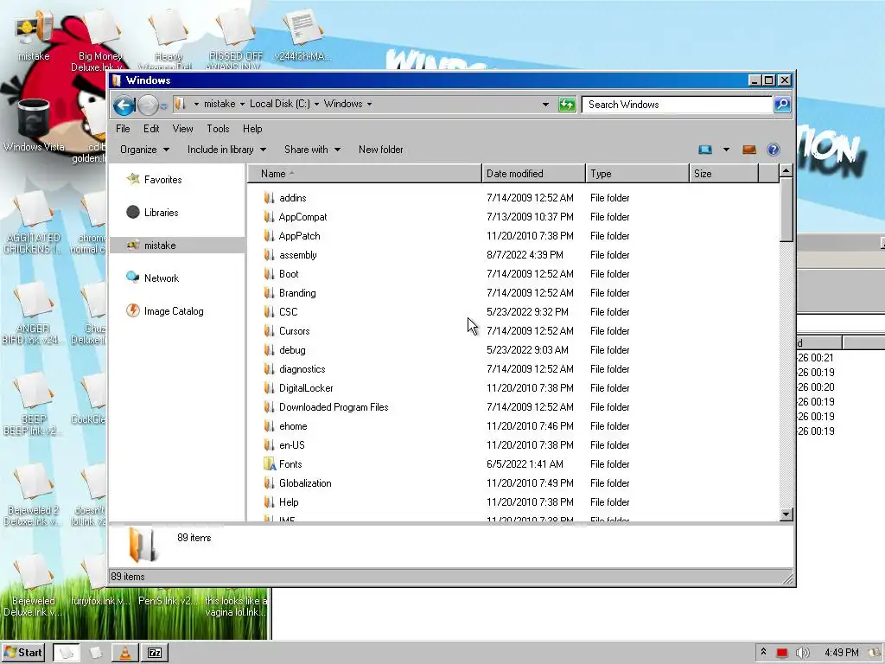Click the New folder button
Screen dimensions: 885x664
point(381,150)
